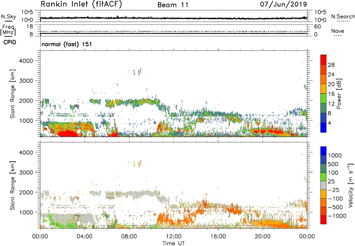Image resolution: width=355 pixels, height=246 pixels.
Task: Click the '10^5' left tick in noise panel
Action: [27, 12]
